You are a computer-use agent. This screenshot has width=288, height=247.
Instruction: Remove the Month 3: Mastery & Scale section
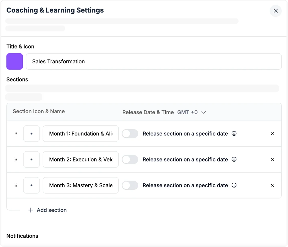272,185
